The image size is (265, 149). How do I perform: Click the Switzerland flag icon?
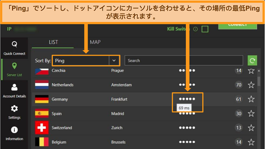(42, 127)
